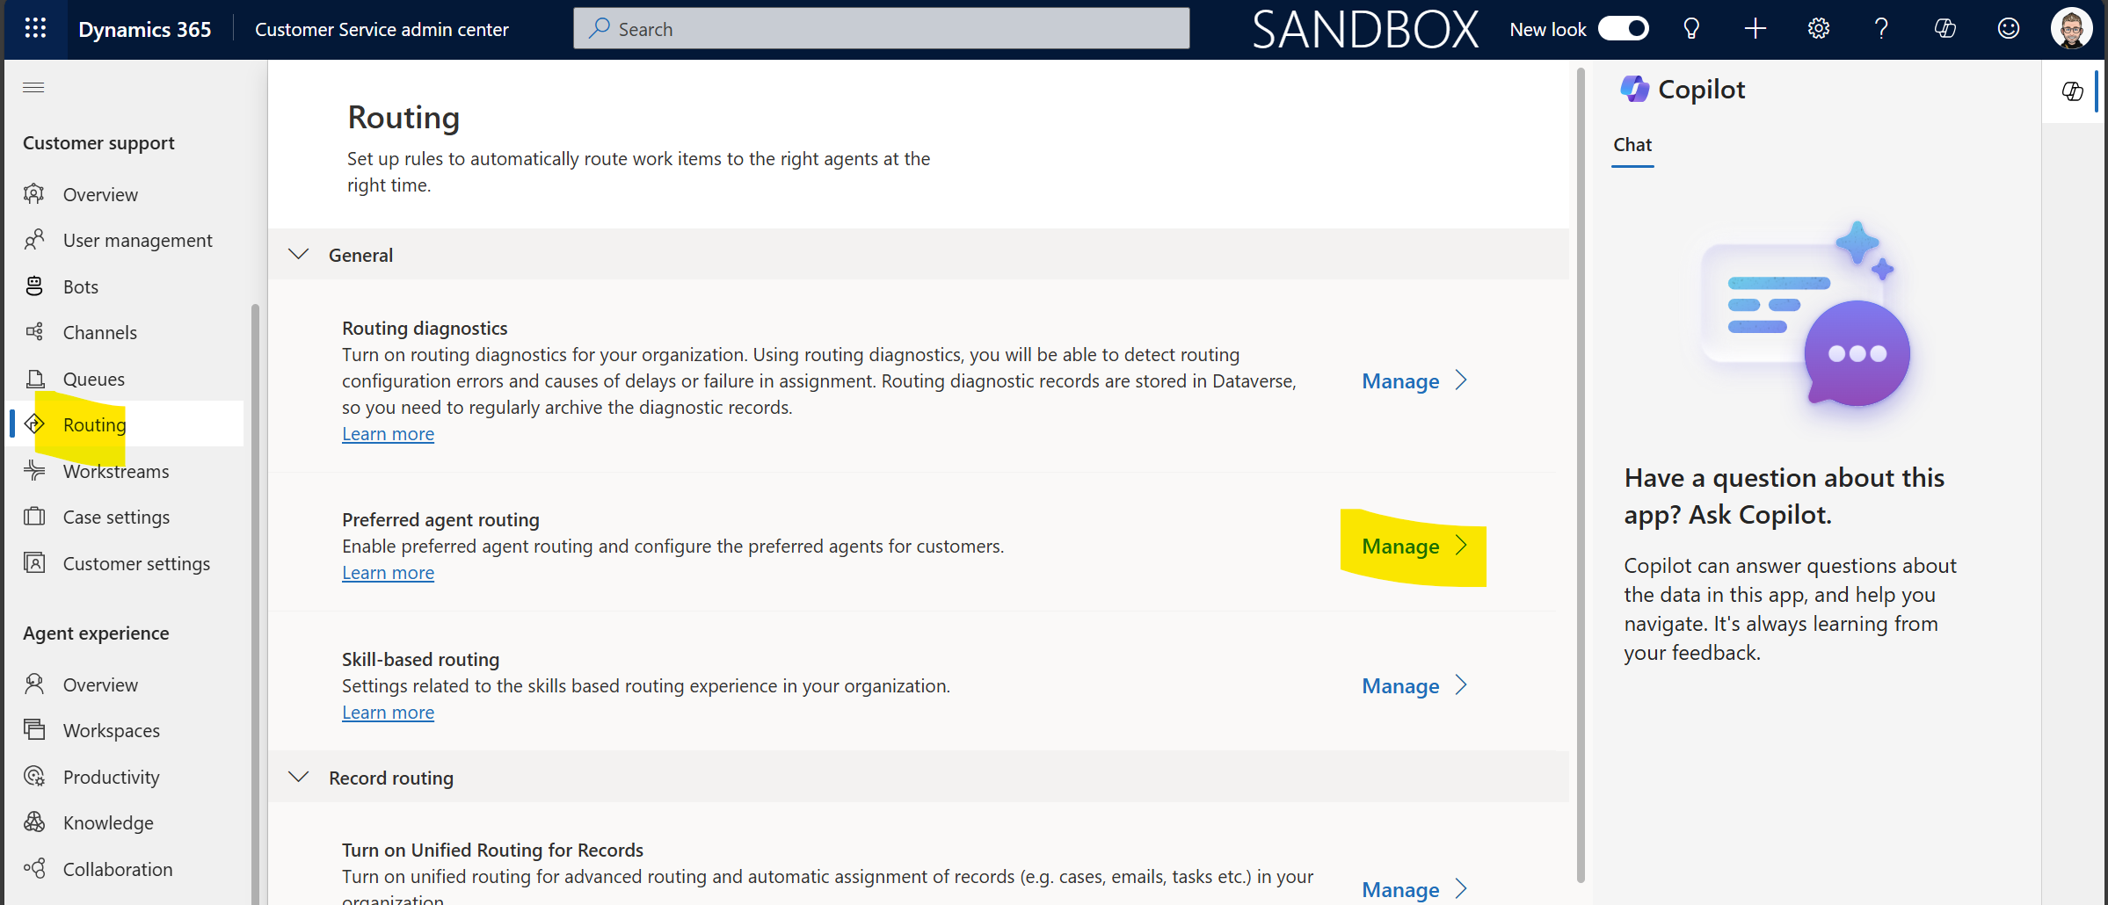The image size is (2108, 905).
Task: Click the Copilot side pane icon
Action: tap(2072, 91)
